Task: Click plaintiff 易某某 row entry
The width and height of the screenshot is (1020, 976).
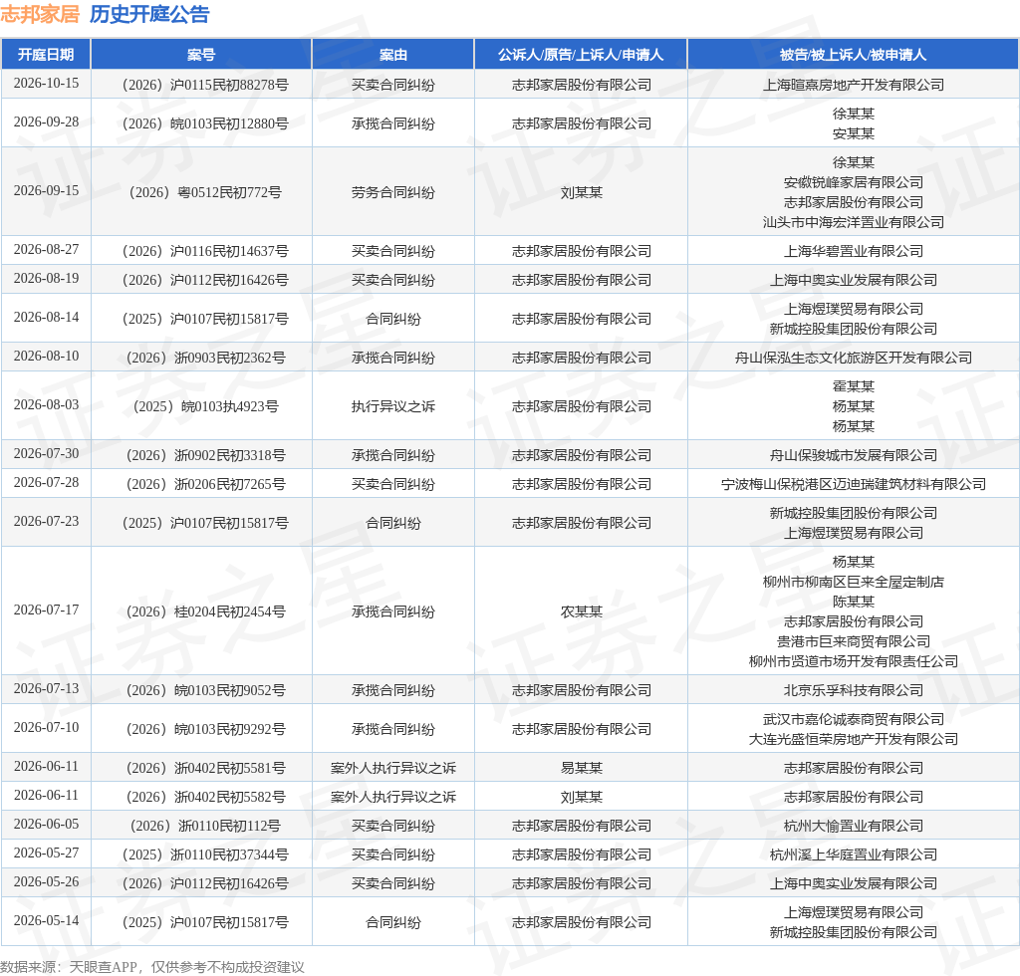Action: (581, 768)
